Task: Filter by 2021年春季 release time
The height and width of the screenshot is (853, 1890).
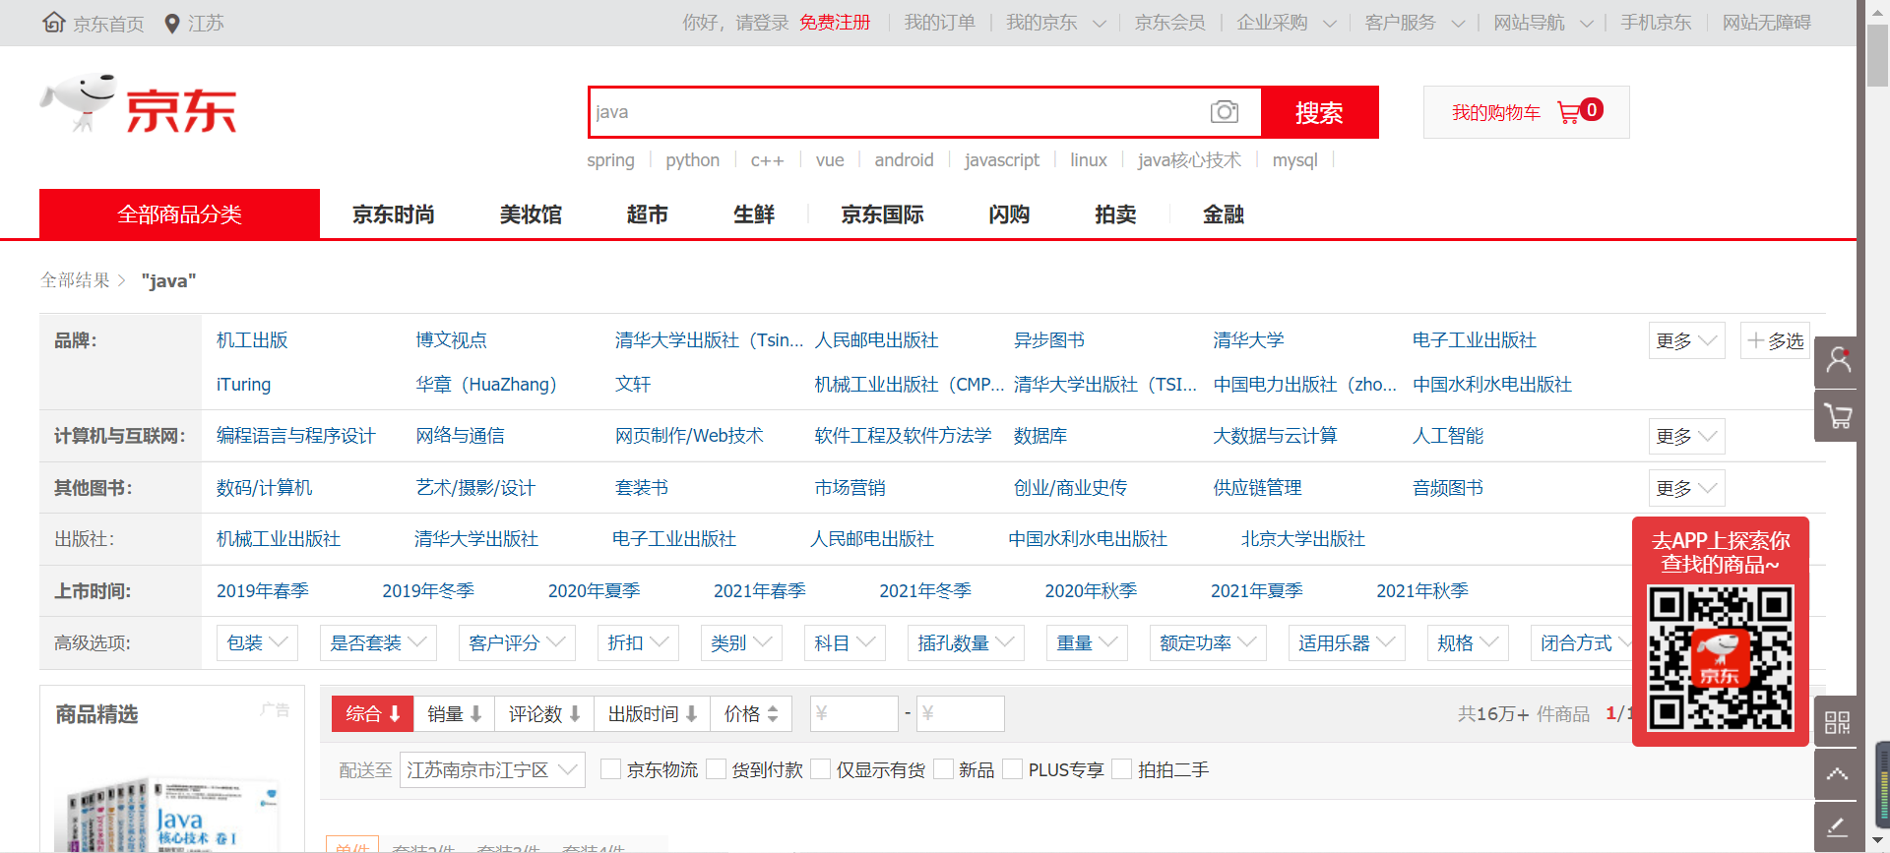Action: point(759,591)
